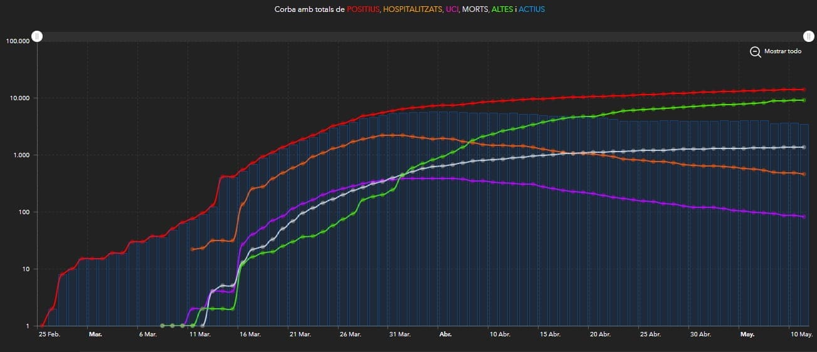
Task: Click the last orange hospitalitzats data point
Action: (804, 174)
